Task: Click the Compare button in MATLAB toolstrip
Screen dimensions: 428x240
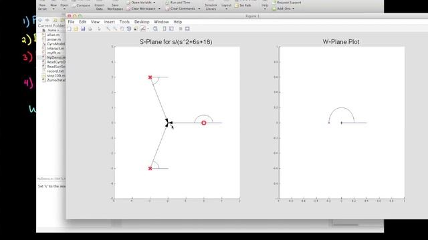Action: (x=81, y=5)
